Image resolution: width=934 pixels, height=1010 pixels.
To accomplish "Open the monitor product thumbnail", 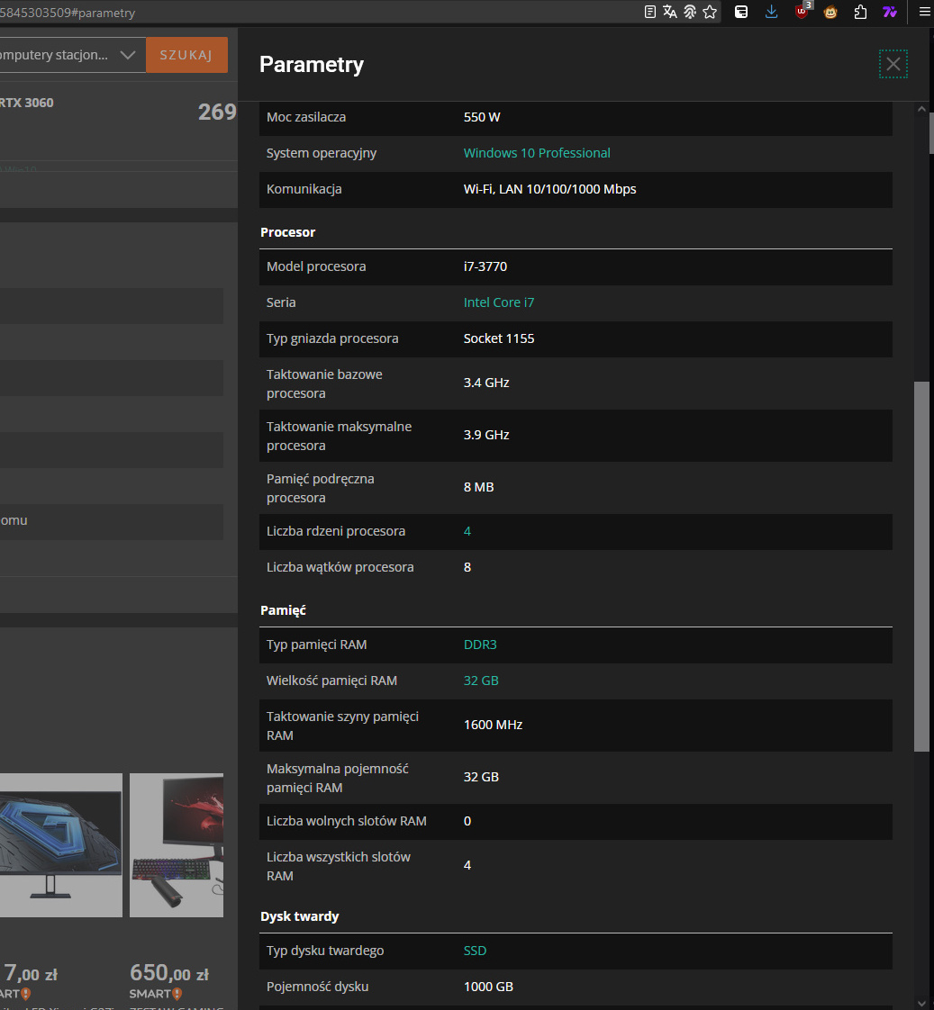I will coord(60,845).
